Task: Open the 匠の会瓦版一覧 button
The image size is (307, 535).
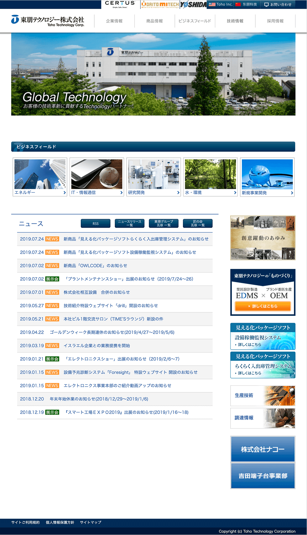Action: coord(198,224)
